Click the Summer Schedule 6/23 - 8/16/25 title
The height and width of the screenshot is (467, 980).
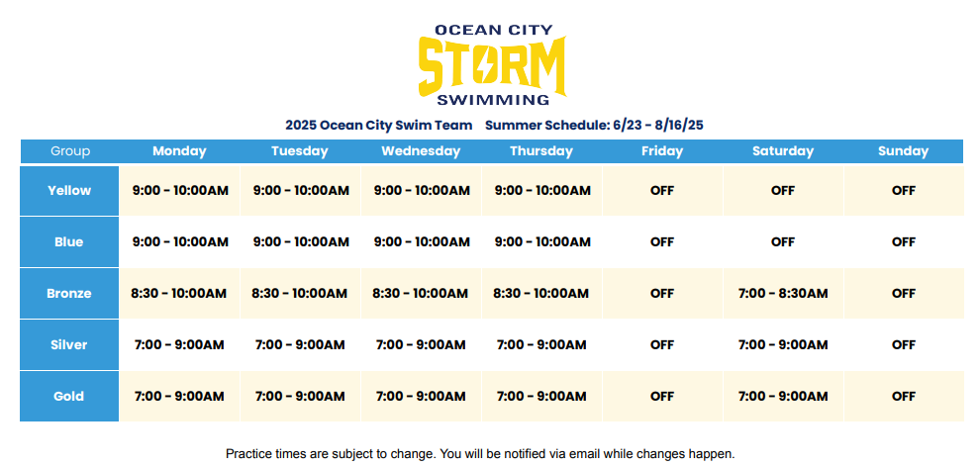(594, 125)
